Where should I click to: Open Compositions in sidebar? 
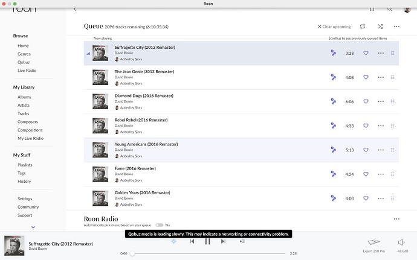pos(30,130)
